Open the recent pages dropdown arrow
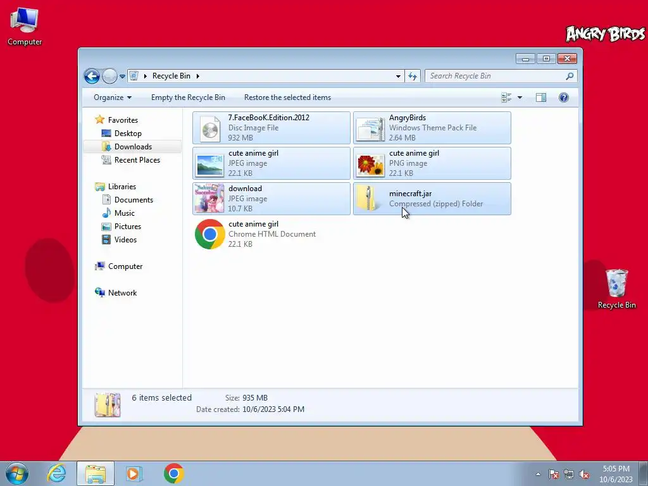The image size is (648, 486). tap(122, 77)
